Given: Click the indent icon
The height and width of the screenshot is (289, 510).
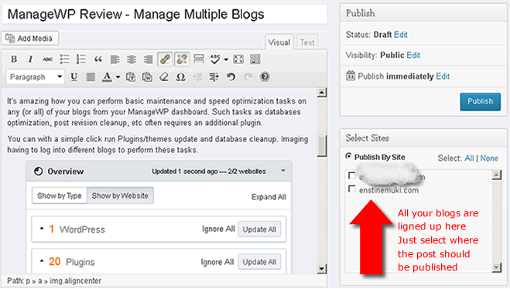Looking at the screenshot, I should [x=214, y=77].
